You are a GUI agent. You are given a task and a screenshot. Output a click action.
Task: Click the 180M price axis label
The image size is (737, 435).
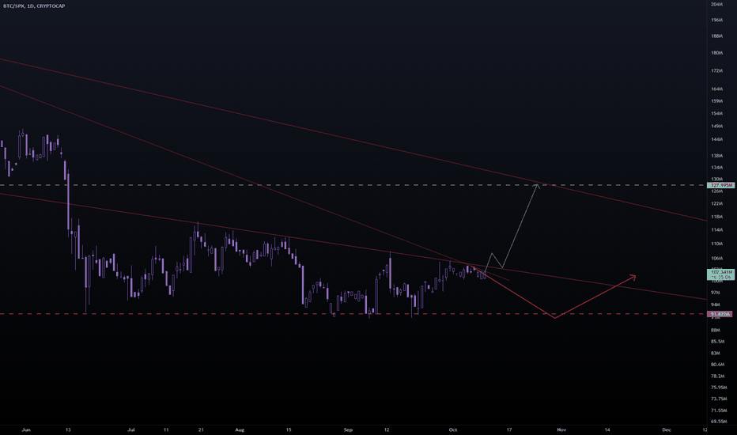[716, 53]
